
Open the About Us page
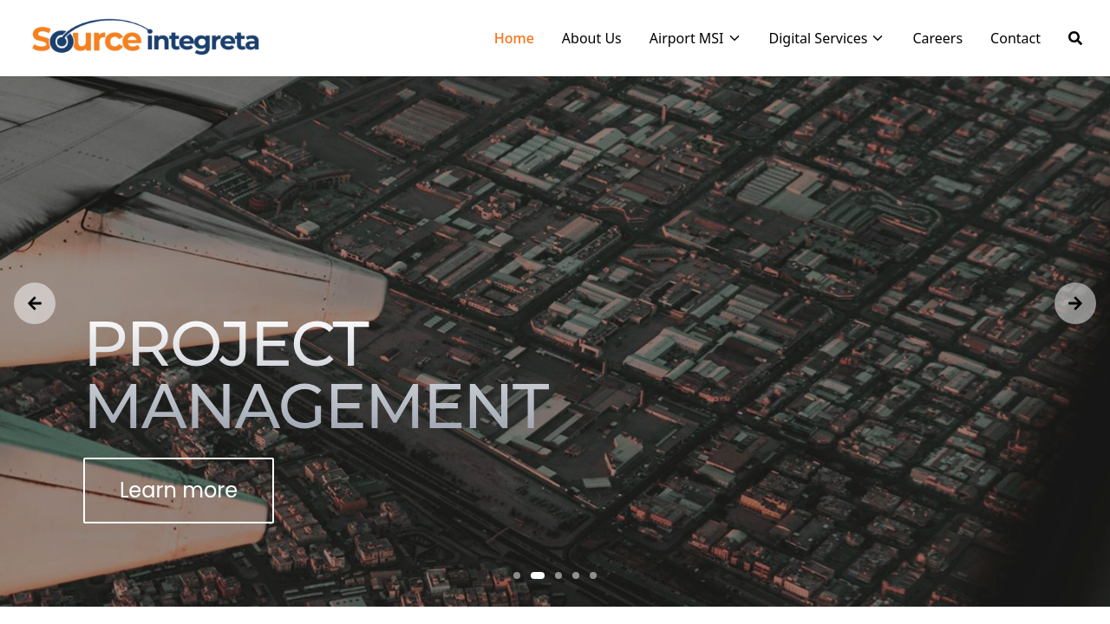(591, 38)
